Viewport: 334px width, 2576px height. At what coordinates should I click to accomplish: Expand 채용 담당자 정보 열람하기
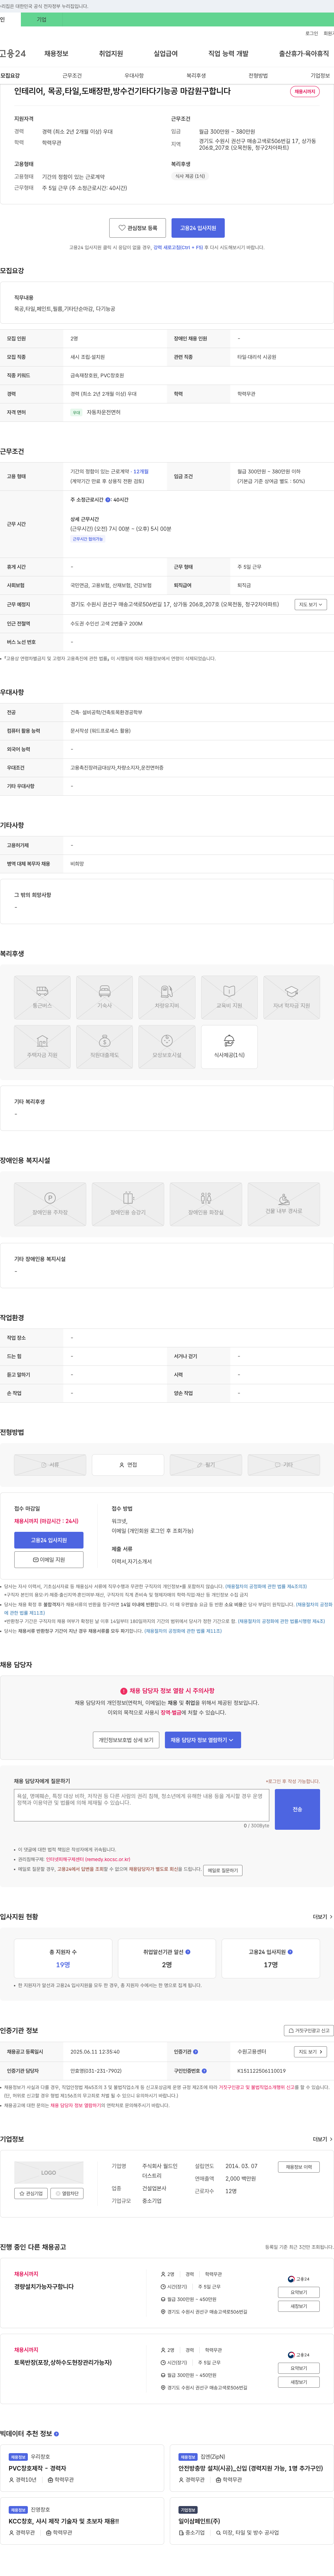tap(203, 1740)
